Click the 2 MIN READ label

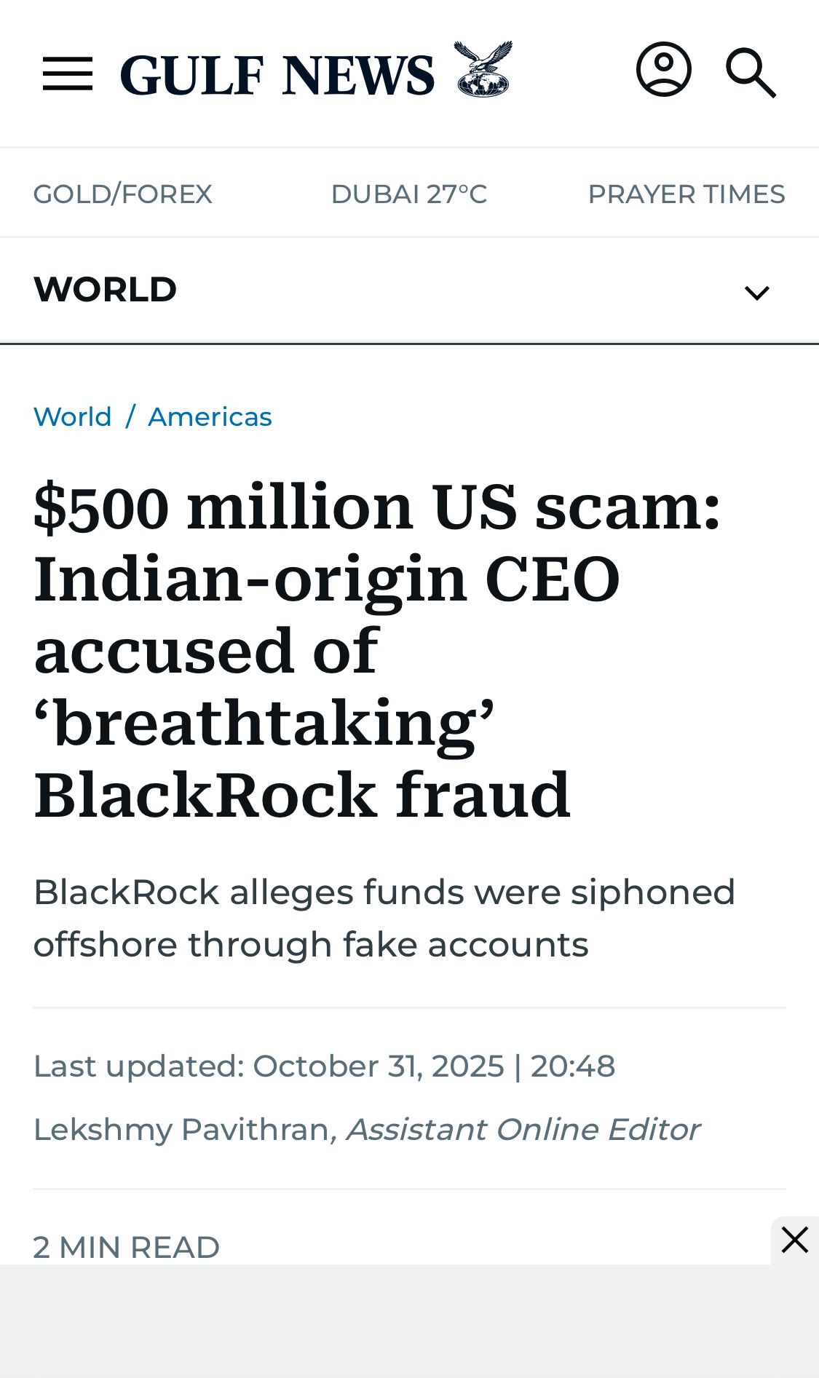pos(127,1247)
